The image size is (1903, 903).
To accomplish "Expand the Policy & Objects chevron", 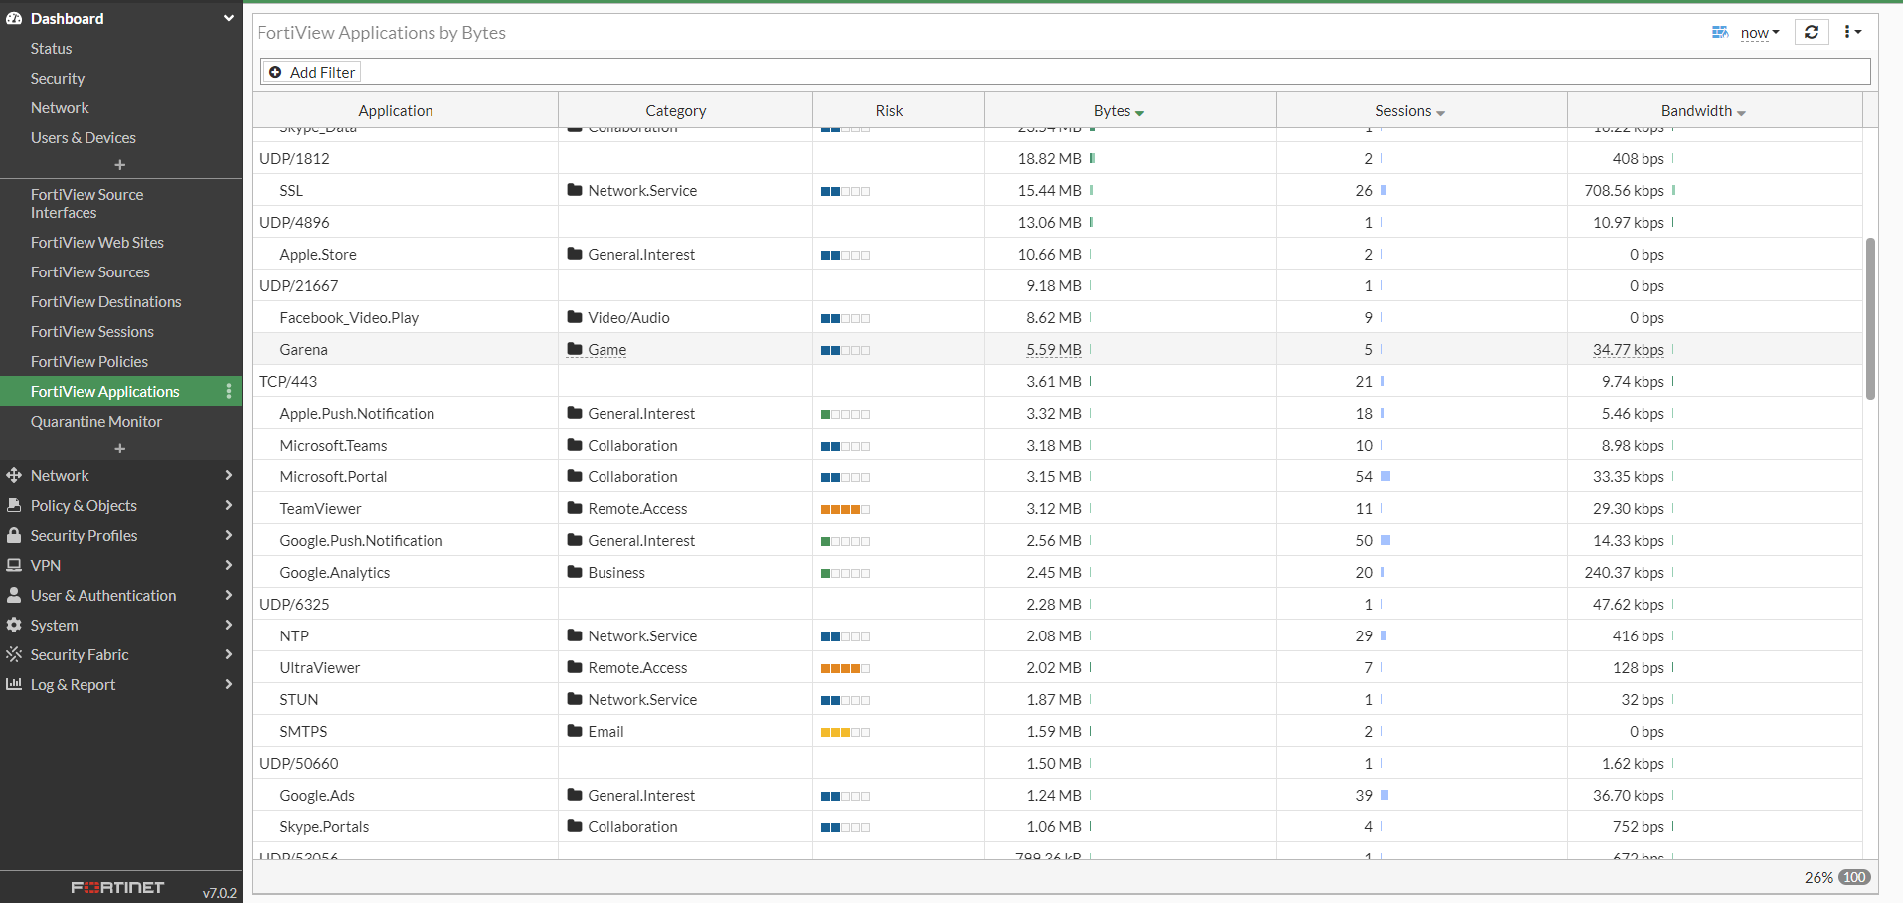I will click(229, 505).
